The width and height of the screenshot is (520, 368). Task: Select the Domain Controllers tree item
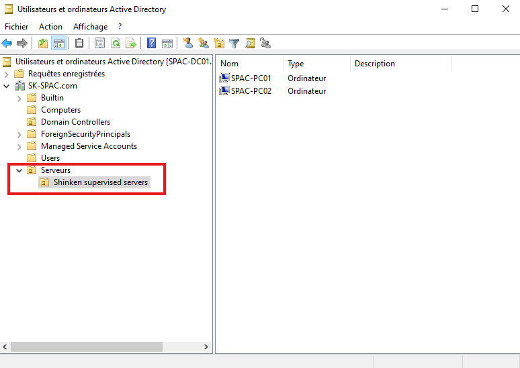coord(75,122)
